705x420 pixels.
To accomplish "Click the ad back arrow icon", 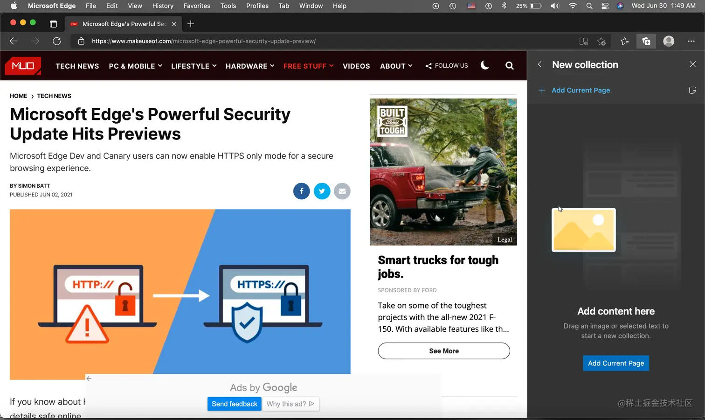I will click(x=89, y=378).
